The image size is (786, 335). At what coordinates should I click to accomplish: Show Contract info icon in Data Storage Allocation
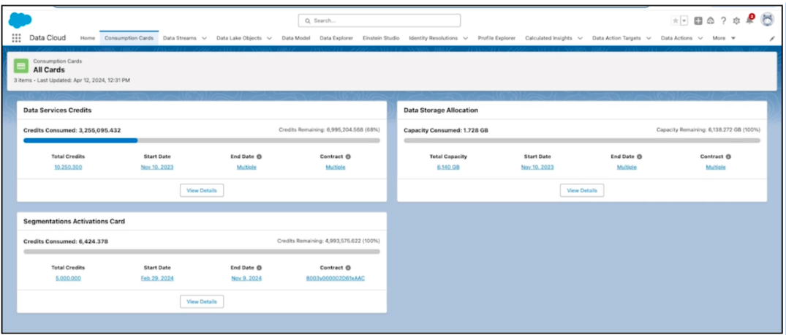pyautogui.click(x=728, y=157)
